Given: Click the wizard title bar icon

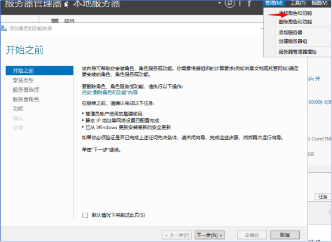Looking at the screenshot, I should tap(4, 29).
